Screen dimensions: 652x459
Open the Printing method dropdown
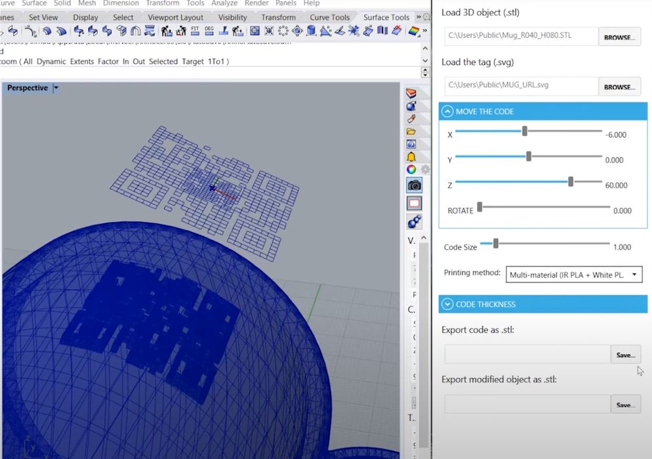[575, 275]
